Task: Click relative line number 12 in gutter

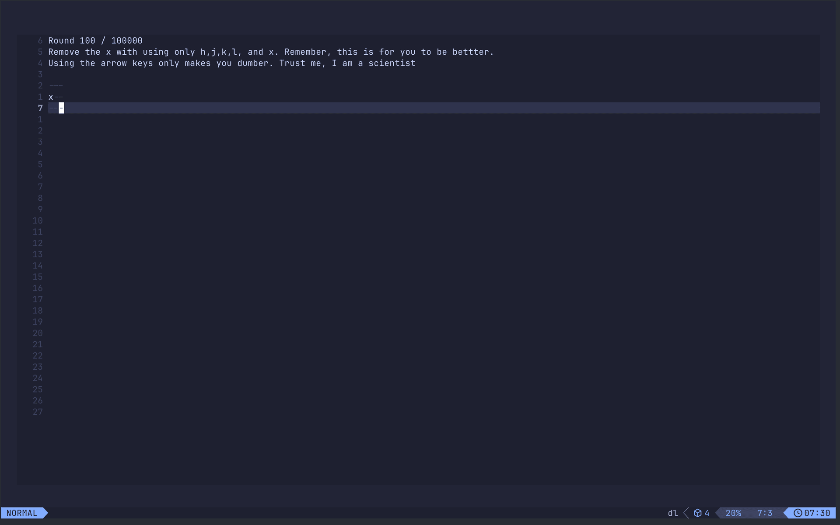Action: click(38, 243)
